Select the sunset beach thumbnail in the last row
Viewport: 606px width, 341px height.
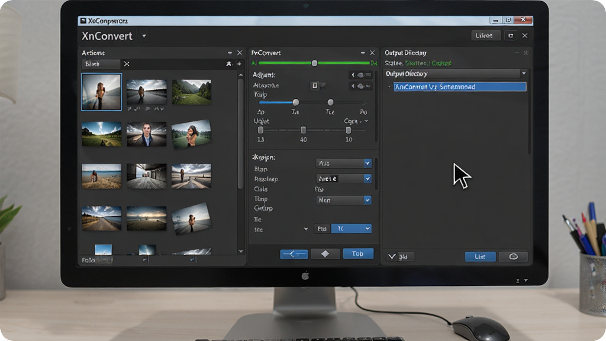(147, 218)
